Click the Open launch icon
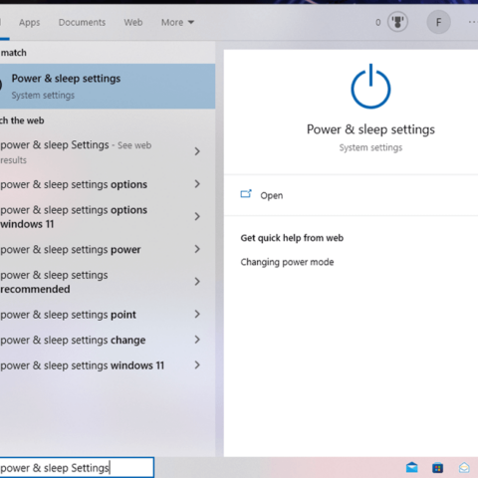Screen dimensions: 478x478 246,194
